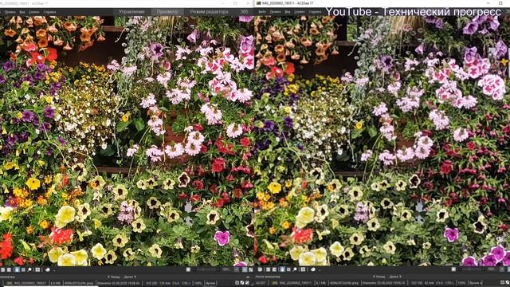Click first status bar icon at right window's right end
This screenshot has width=510, height=287.
502,282
